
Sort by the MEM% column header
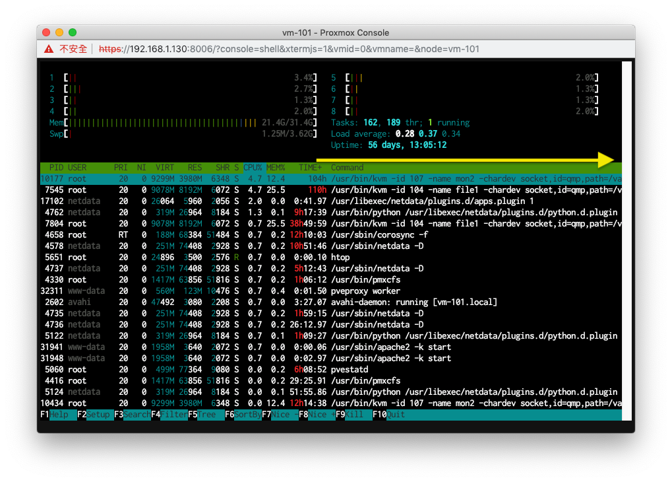276,168
